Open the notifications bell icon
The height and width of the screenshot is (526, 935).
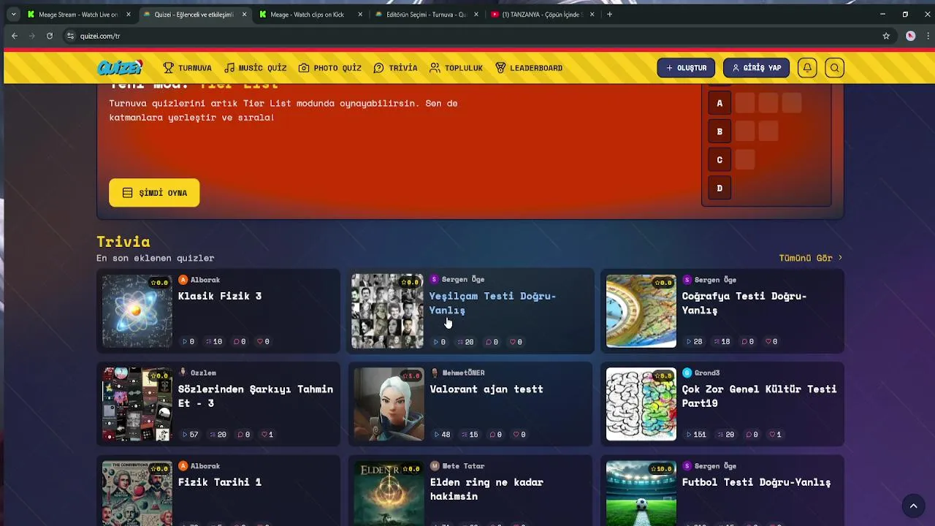pos(807,68)
